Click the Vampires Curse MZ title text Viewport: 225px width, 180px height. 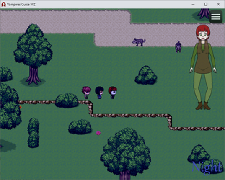(21, 5)
